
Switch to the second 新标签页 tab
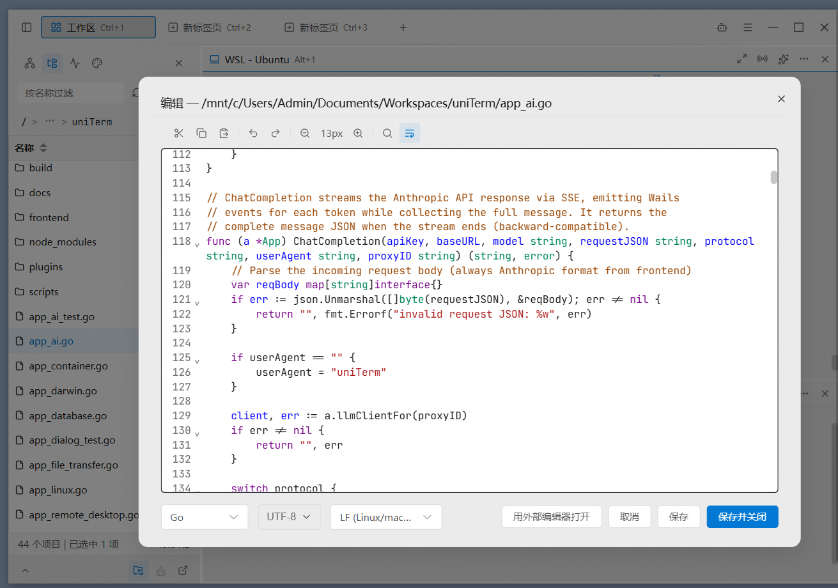click(327, 27)
